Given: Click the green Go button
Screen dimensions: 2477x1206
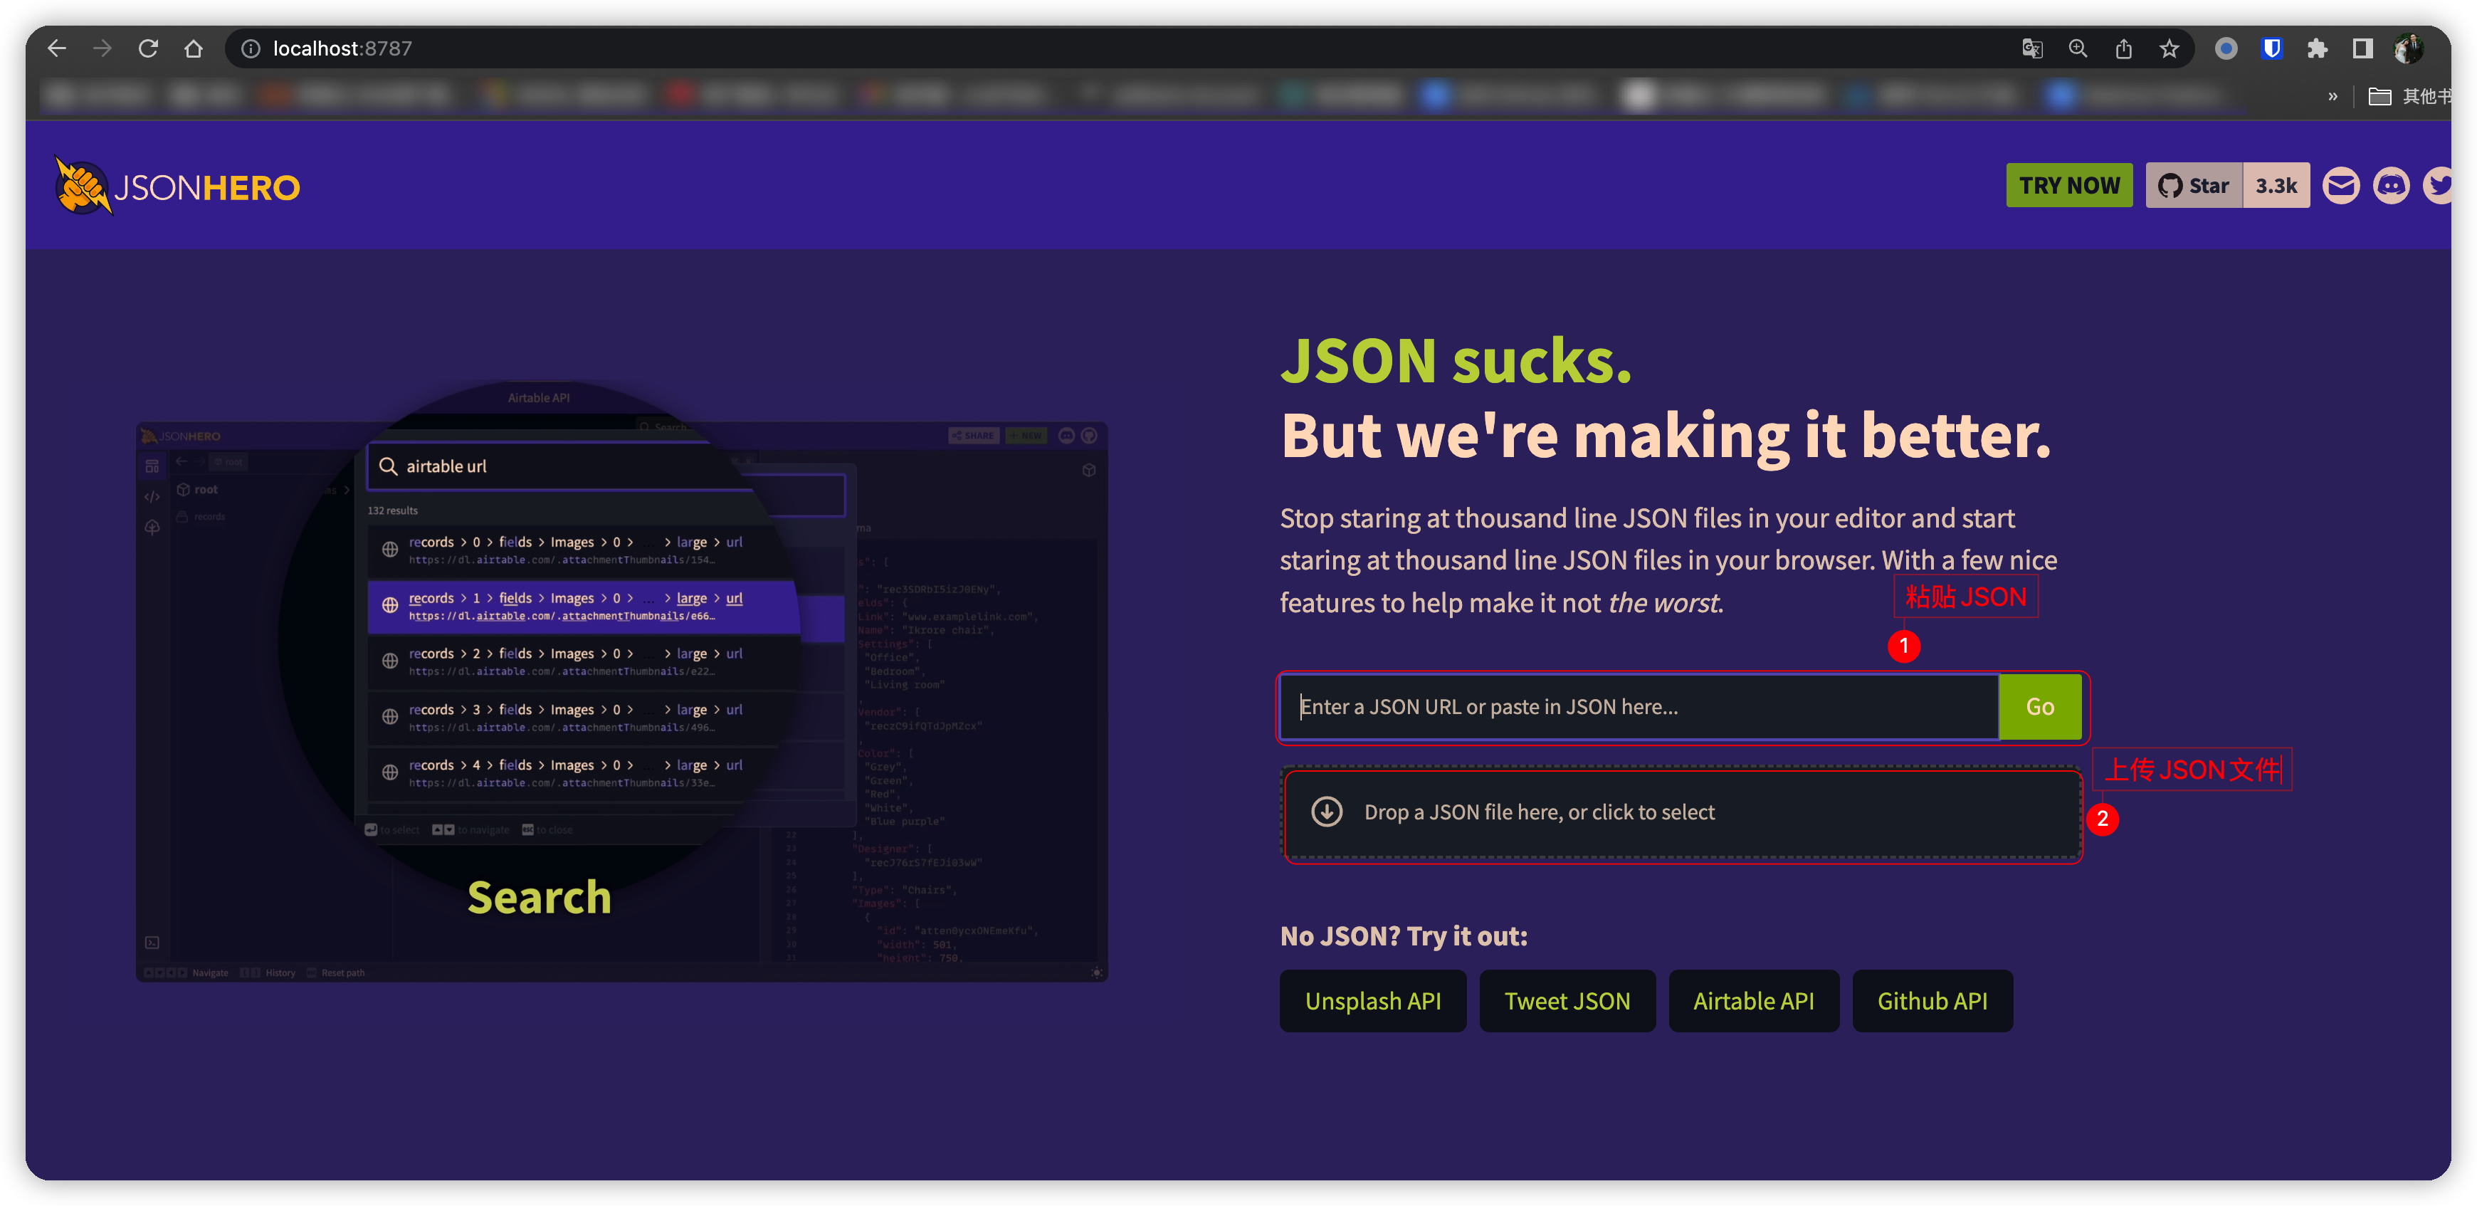Looking at the screenshot, I should pyautogui.click(x=2039, y=707).
